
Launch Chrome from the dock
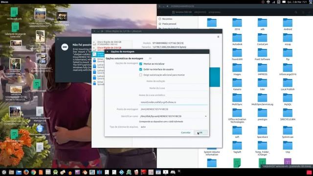33,172
